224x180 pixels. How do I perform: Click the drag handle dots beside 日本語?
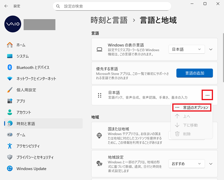pos(99,95)
